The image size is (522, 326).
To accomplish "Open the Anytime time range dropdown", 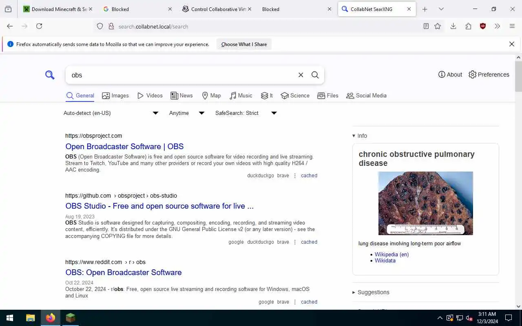I will click(x=186, y=113).
